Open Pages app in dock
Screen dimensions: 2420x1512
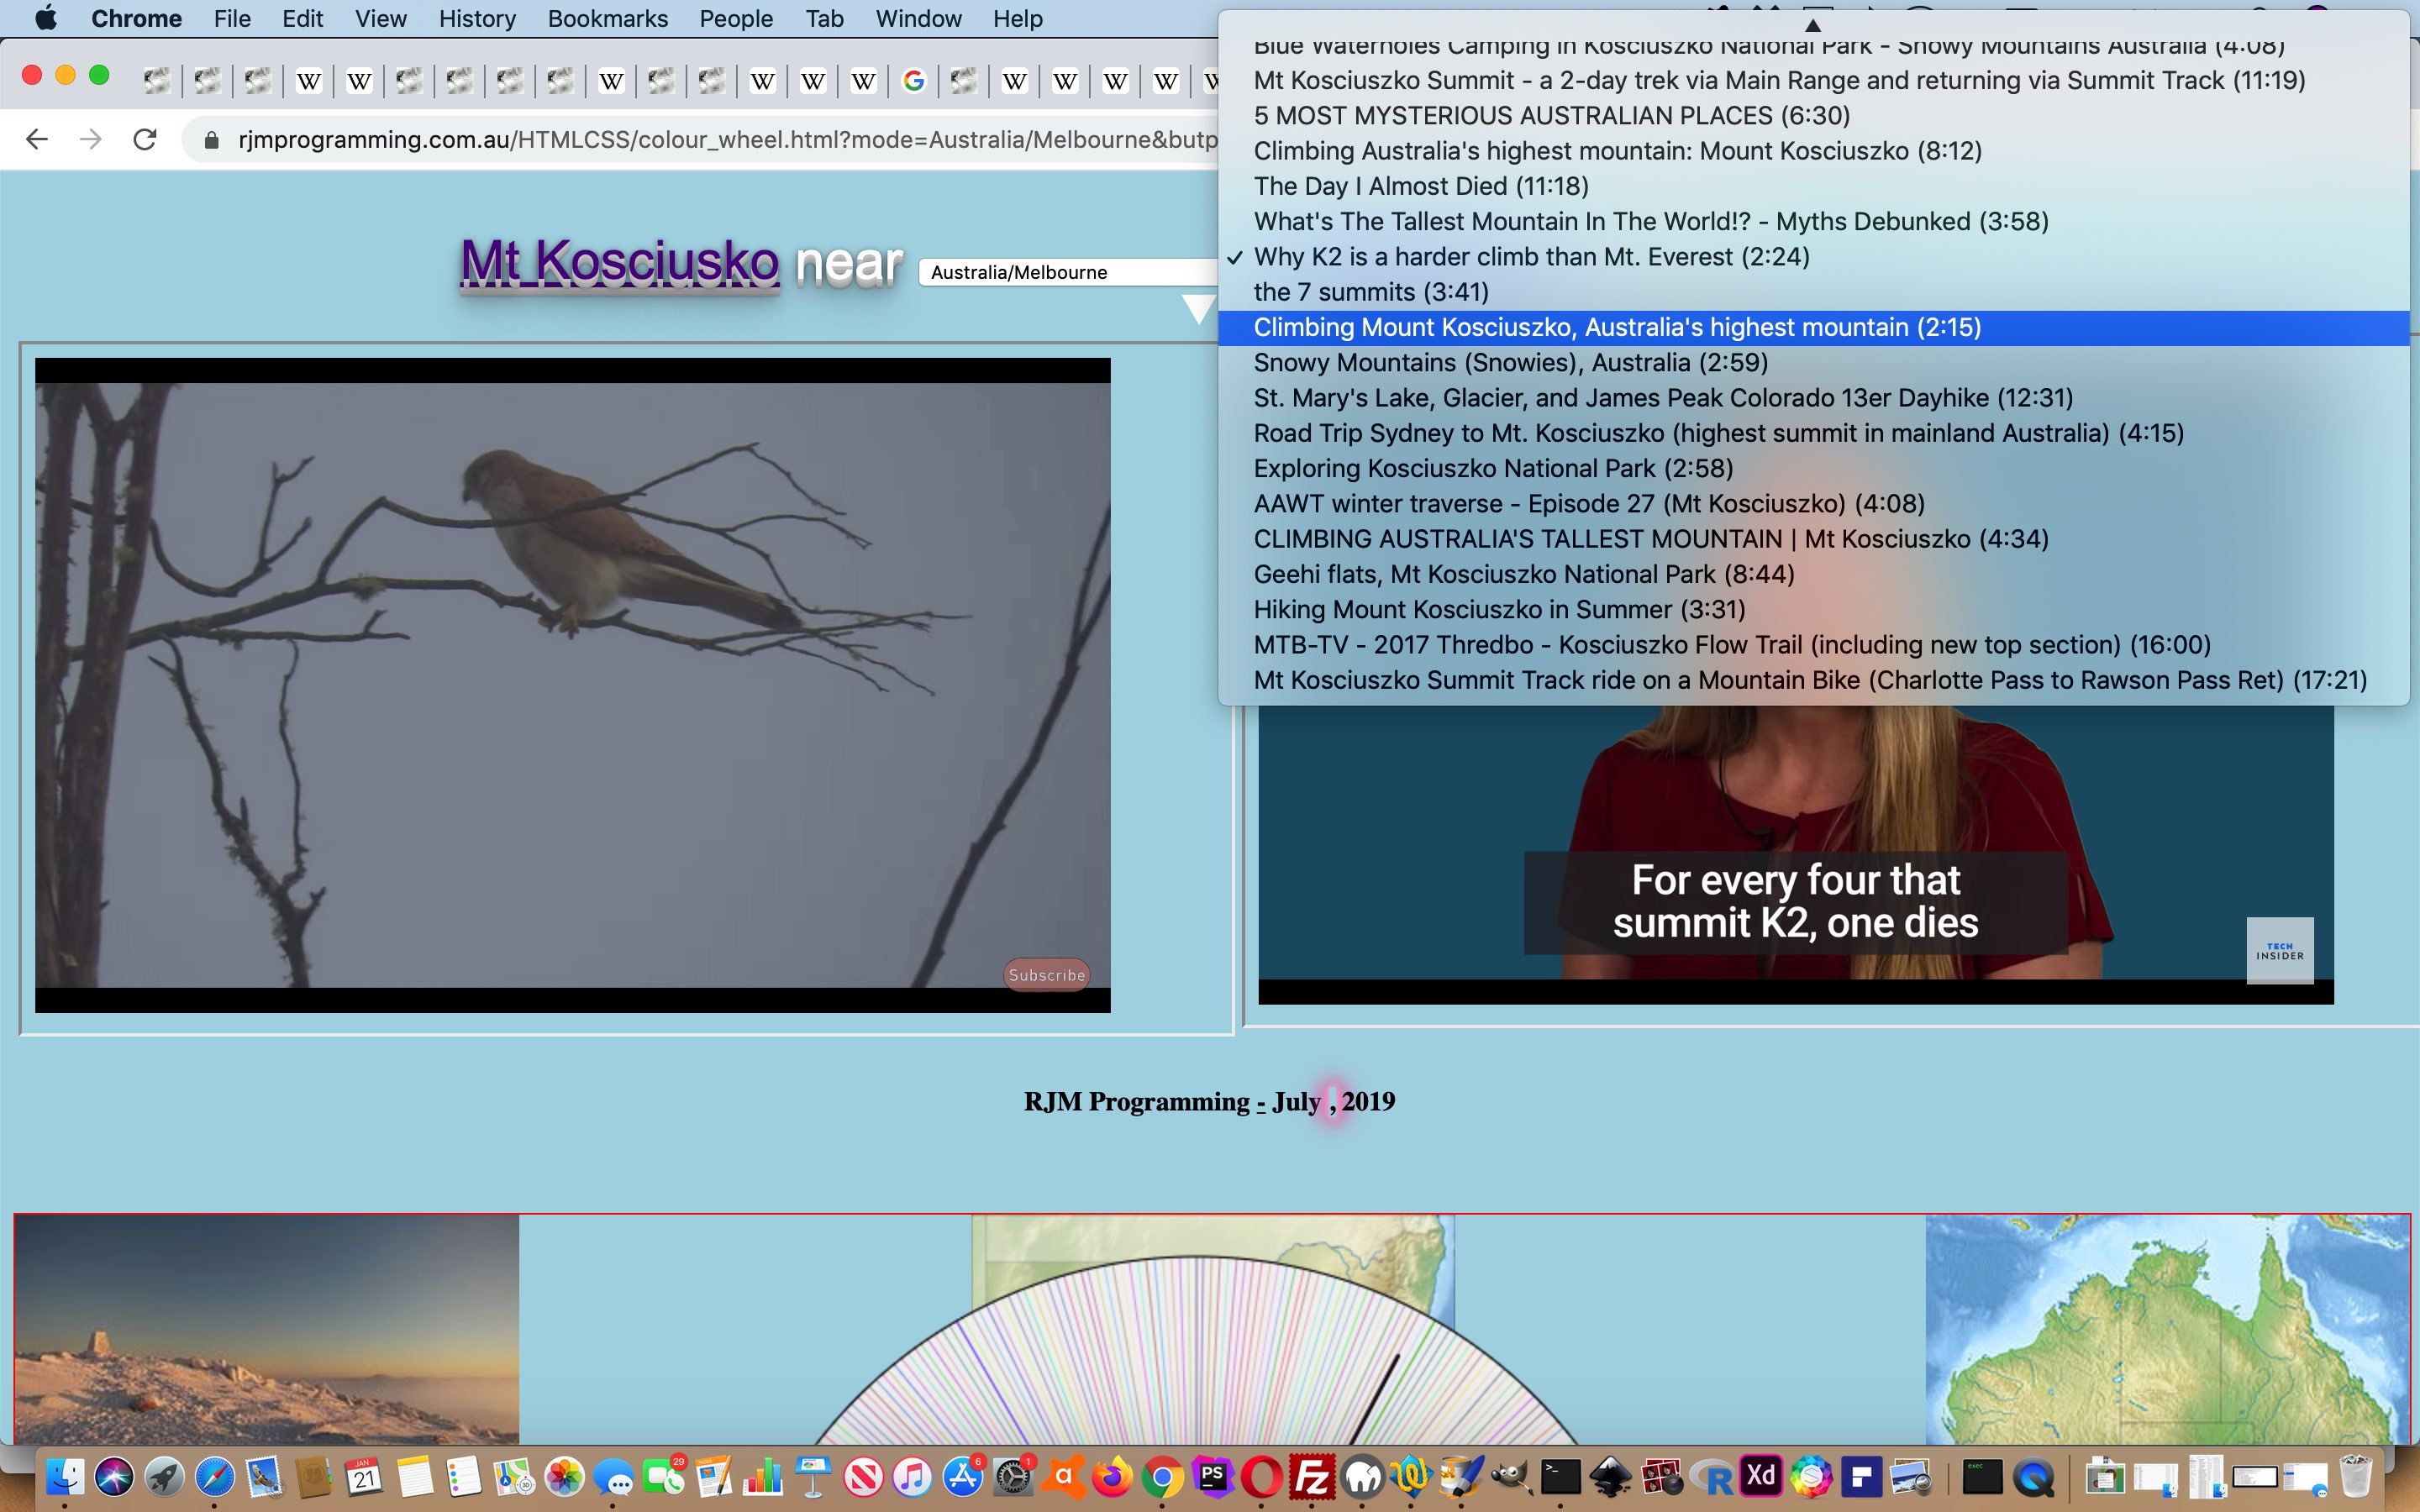pos(714,1476)
